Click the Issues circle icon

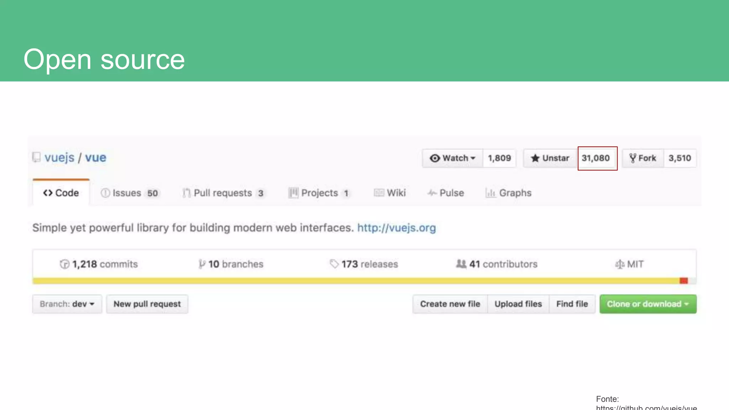pos(105,193)
